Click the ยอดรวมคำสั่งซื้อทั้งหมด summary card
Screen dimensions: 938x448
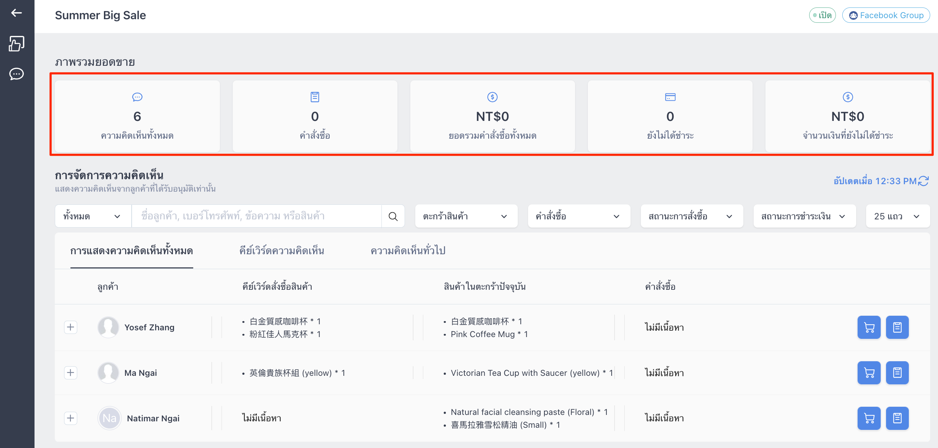[x=492, y=116]
